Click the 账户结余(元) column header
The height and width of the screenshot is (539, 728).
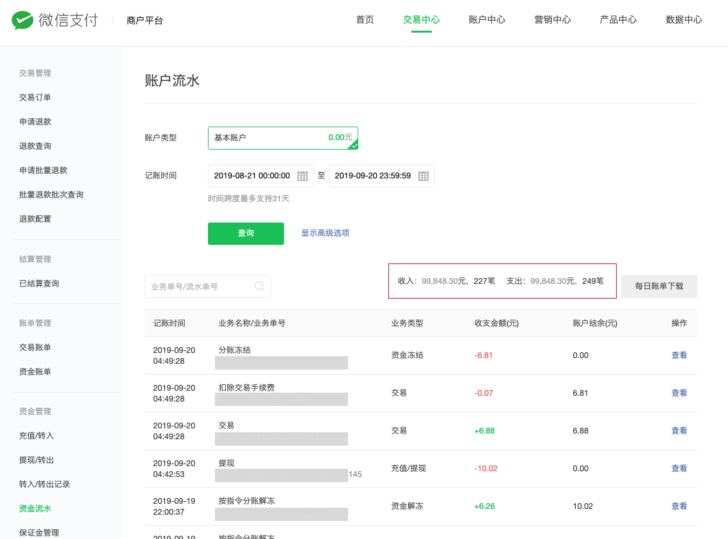click(x=595, y=324)
